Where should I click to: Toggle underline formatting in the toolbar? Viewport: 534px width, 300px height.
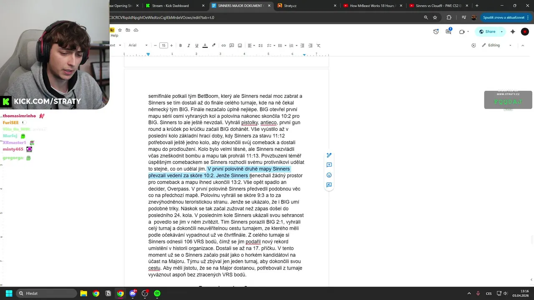[196, 45]
